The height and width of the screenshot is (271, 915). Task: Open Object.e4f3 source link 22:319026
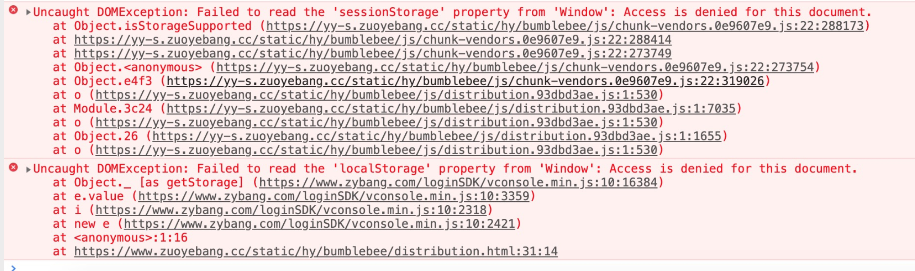tap(466, 81)
